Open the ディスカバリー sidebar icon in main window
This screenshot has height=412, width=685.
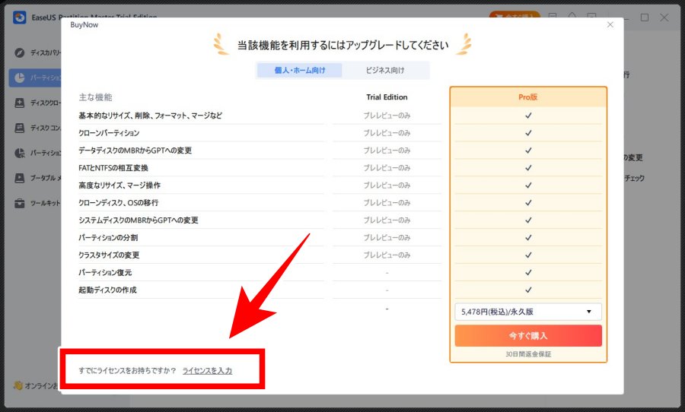tap(19, 52)
